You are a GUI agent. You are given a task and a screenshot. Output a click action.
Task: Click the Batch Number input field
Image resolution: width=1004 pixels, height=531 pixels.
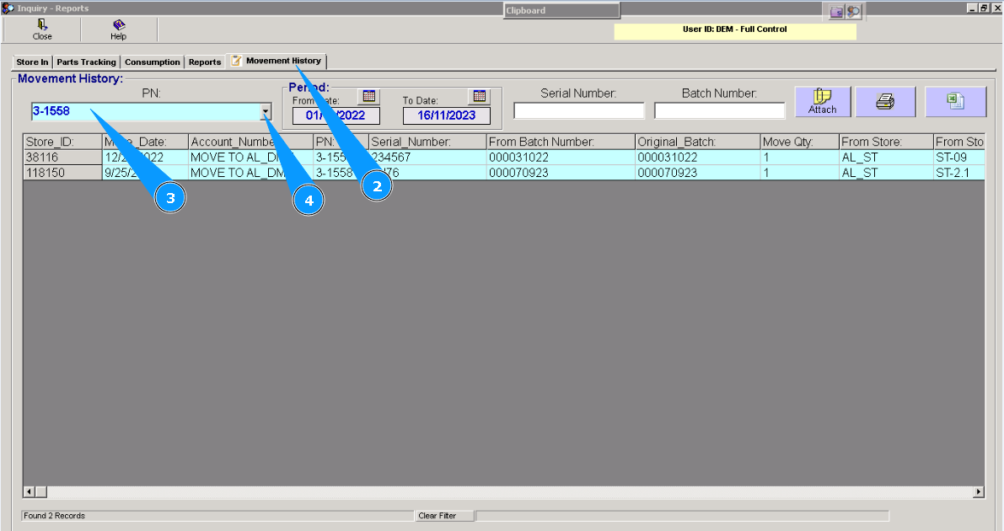pos(720,110)
